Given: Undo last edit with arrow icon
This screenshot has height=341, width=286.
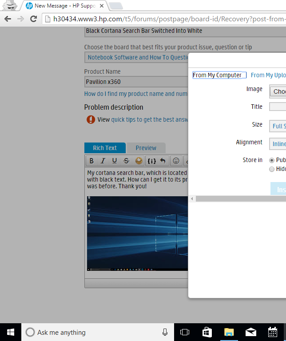Looking at the screenshot, I should [x=163, y=161].
